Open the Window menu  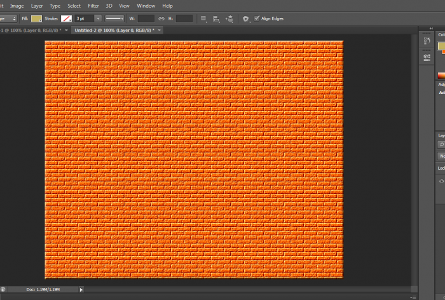click(146, 6)
